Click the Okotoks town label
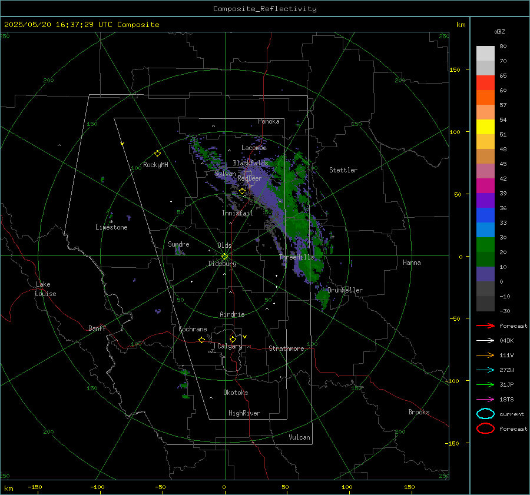Viewport: 530px width, 495px height. pos(236,393)
